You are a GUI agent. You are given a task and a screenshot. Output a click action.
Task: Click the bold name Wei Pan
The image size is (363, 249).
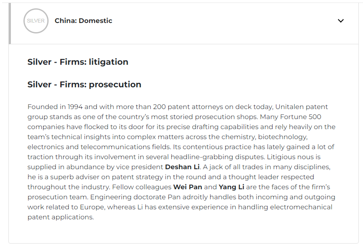coord(188,187)
